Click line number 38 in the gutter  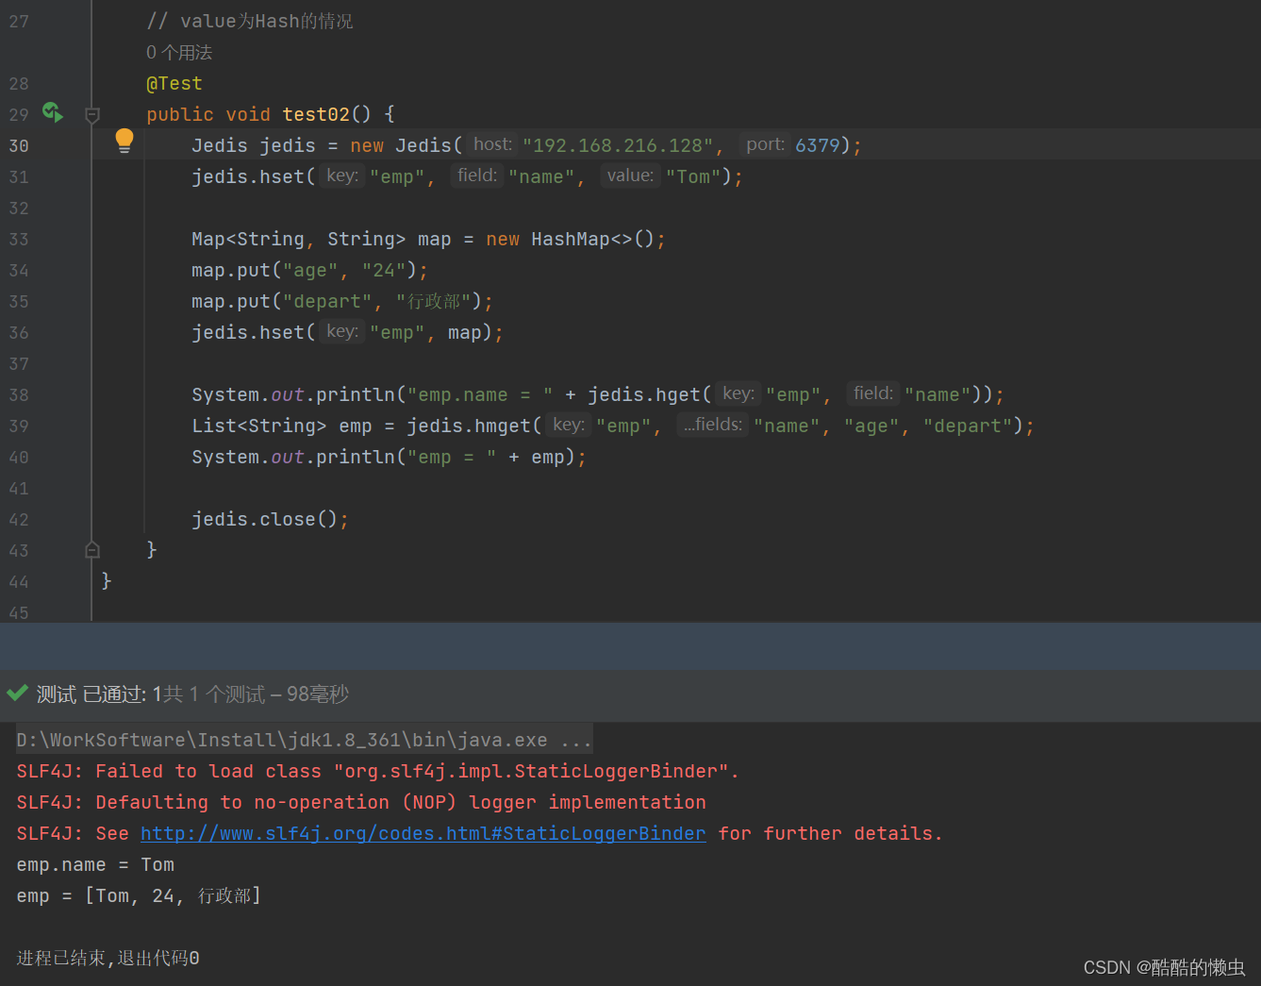[x=19, y=394]
